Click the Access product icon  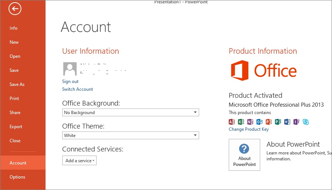(232, 122)
